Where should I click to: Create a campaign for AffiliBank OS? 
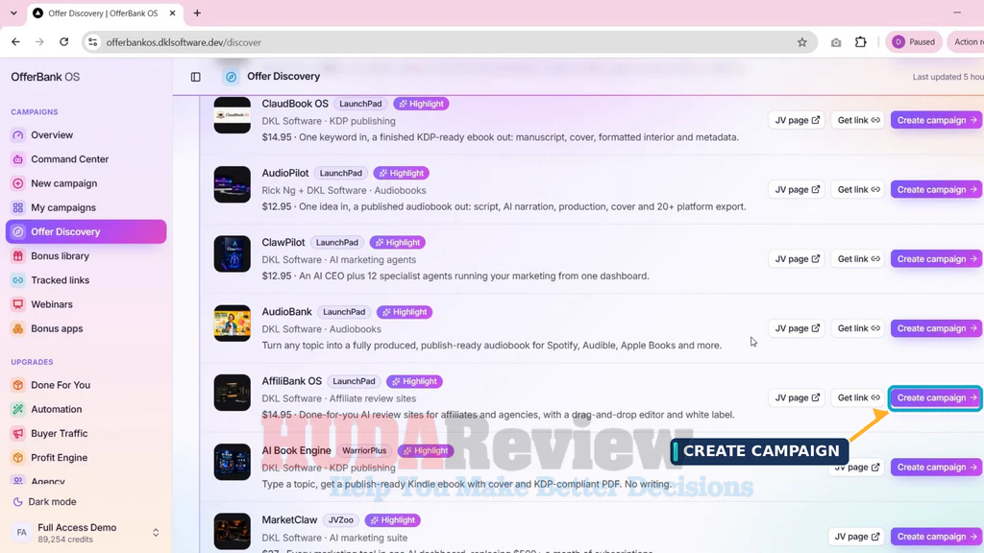pos(936,397)
